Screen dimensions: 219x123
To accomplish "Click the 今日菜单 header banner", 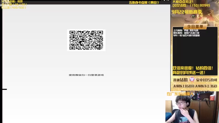I will pyautogui.click(x=195, y=27).
